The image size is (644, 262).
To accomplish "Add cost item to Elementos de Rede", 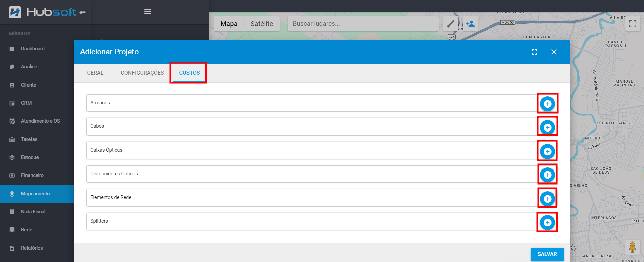I will coord(547,199).
